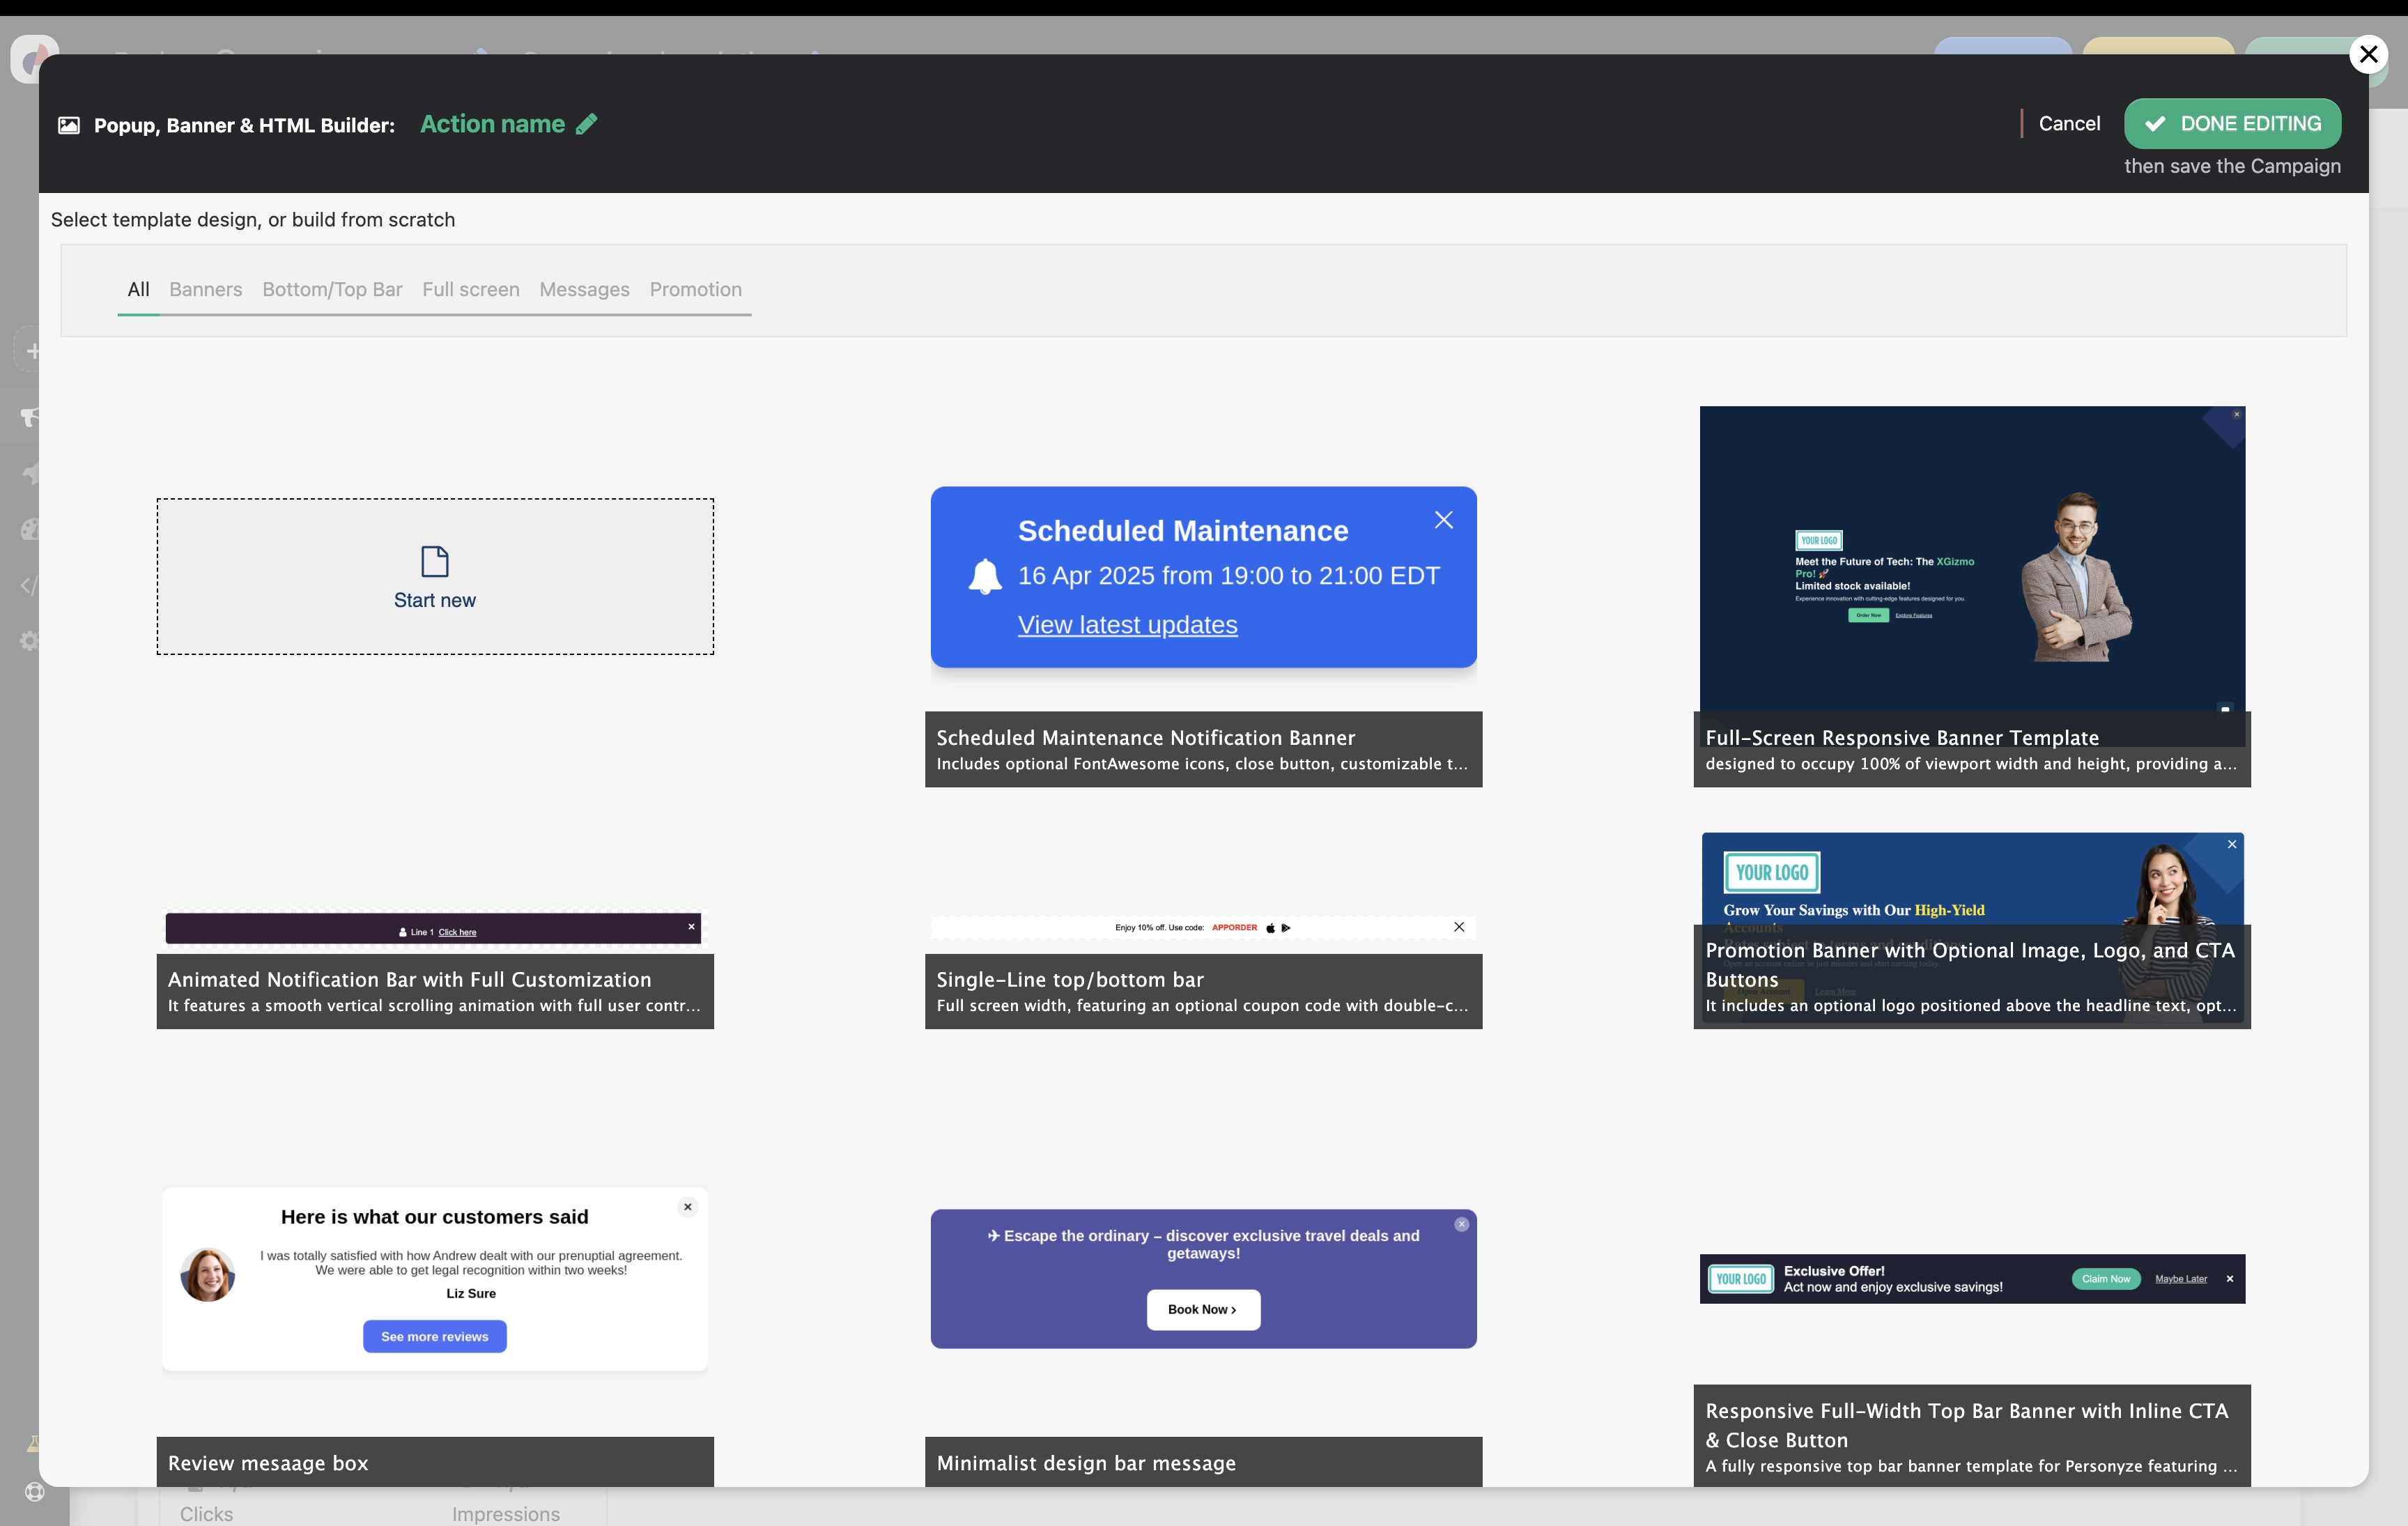Click the reviewer avatar photo of Liz Sure
This screenshot has width=2408, height=1526.
pos(208,1275)
